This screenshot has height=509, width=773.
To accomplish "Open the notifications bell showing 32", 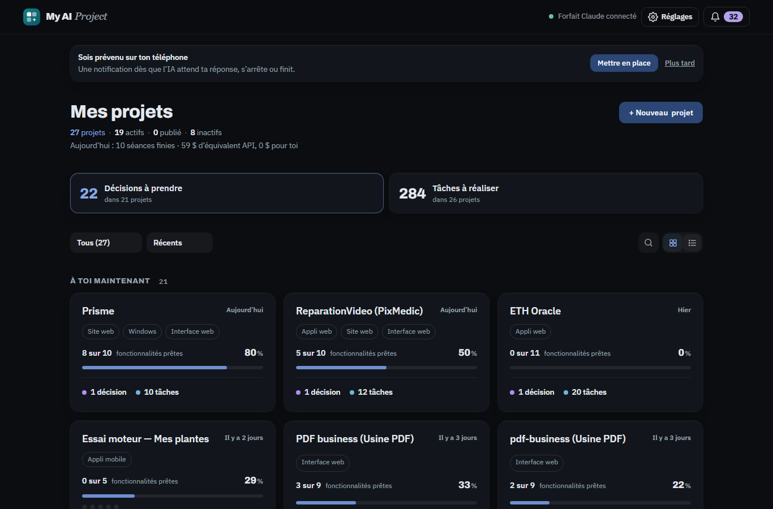I will [x=726, y=17].
